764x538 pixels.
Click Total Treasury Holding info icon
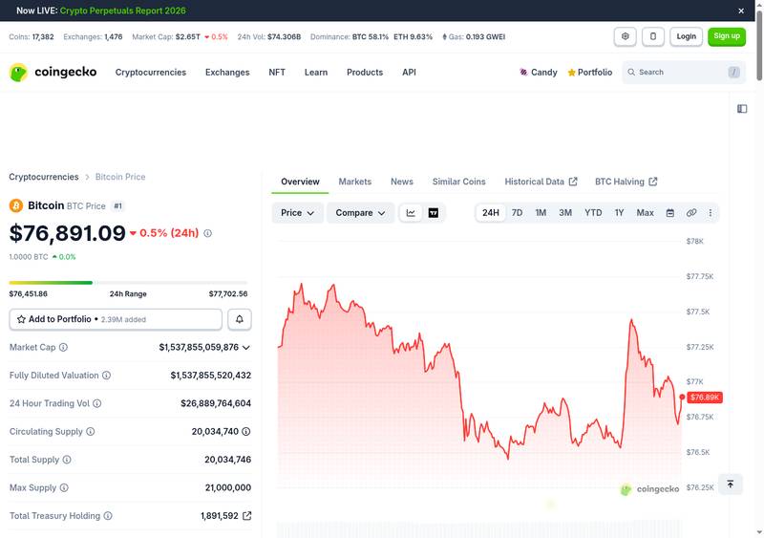point(108,516)
